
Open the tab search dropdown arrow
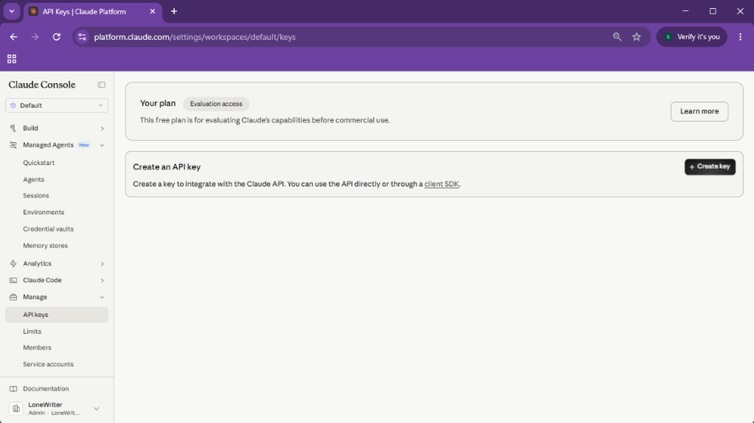pyautogui.click(x=12, y=11)
